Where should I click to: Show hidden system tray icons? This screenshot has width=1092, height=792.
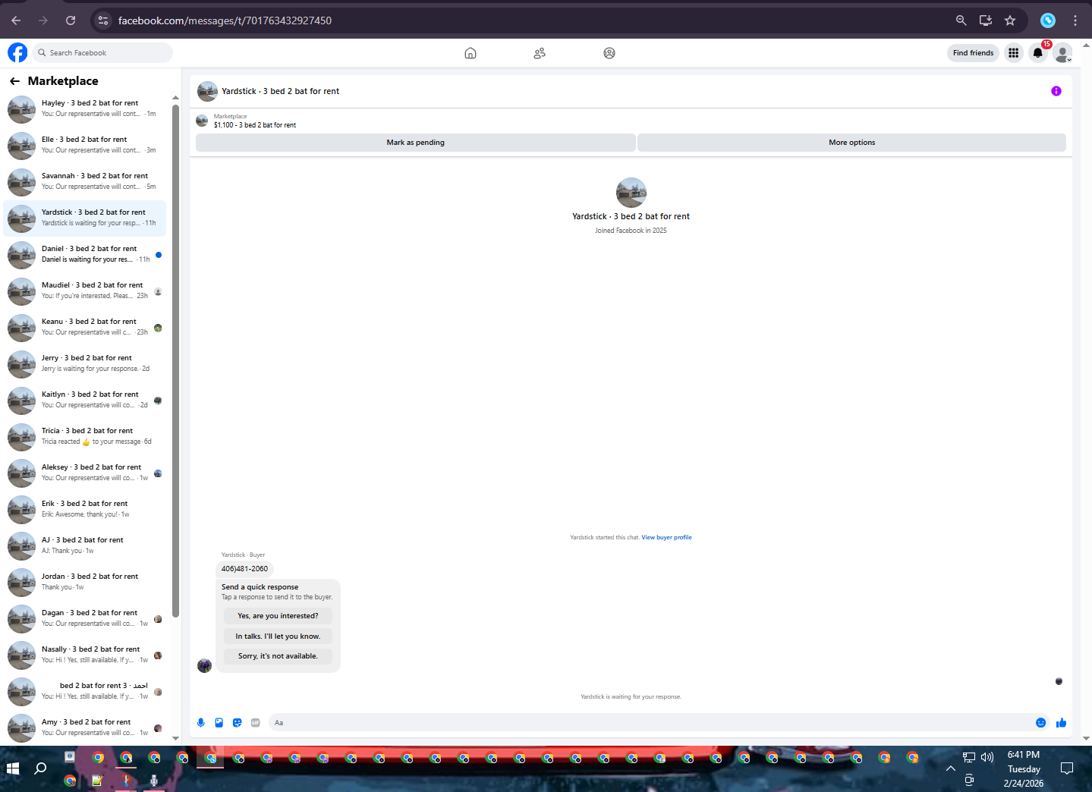point(950,768)
